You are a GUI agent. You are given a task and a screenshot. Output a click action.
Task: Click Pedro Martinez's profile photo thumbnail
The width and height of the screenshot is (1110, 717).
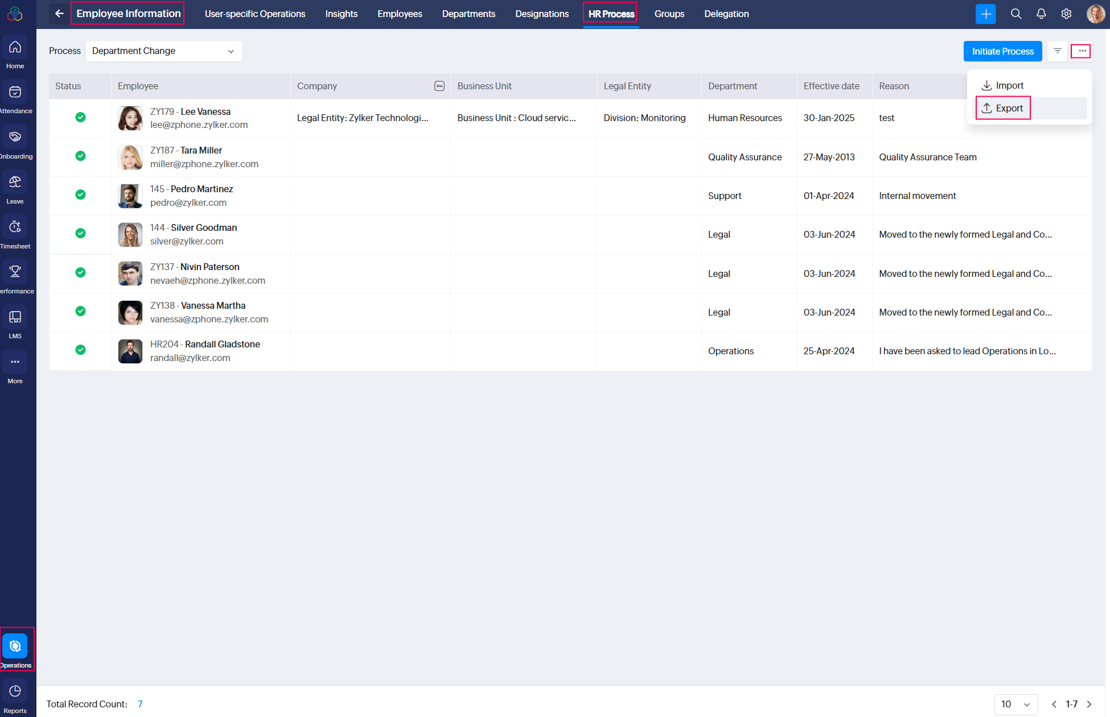[x=130, y=196]
